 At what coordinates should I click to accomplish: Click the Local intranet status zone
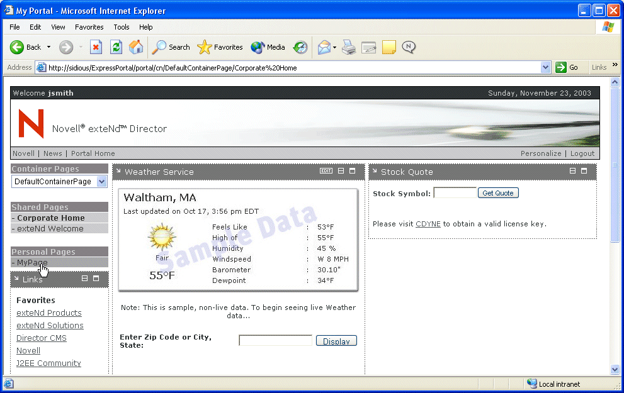tap(553, 384)
